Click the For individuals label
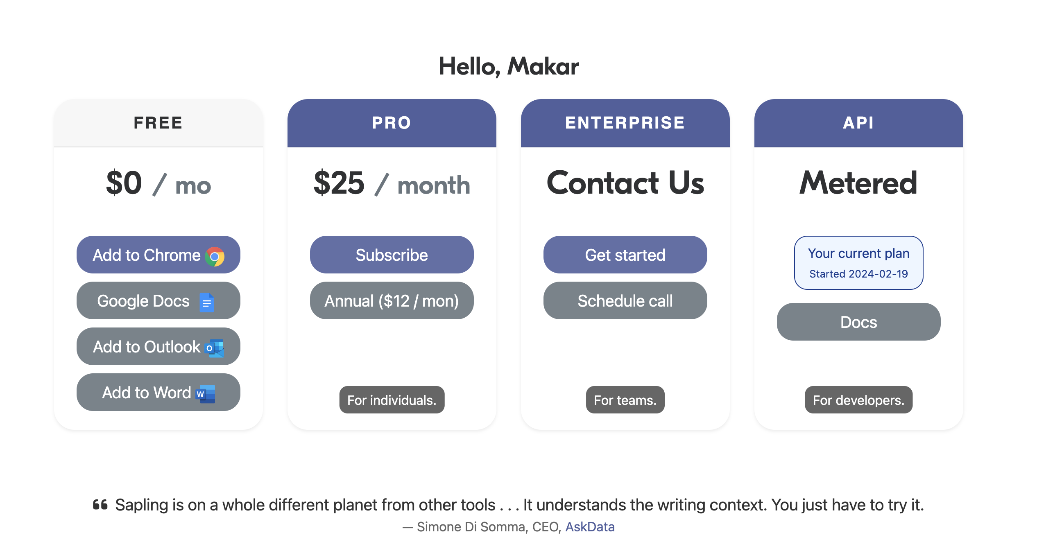The height and width of the screenshot is (560, 1037). [x=392, y=400]
